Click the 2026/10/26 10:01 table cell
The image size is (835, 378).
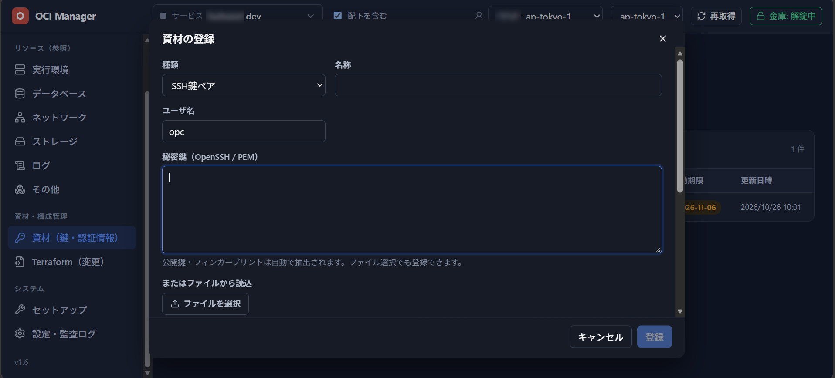[771, 207]
